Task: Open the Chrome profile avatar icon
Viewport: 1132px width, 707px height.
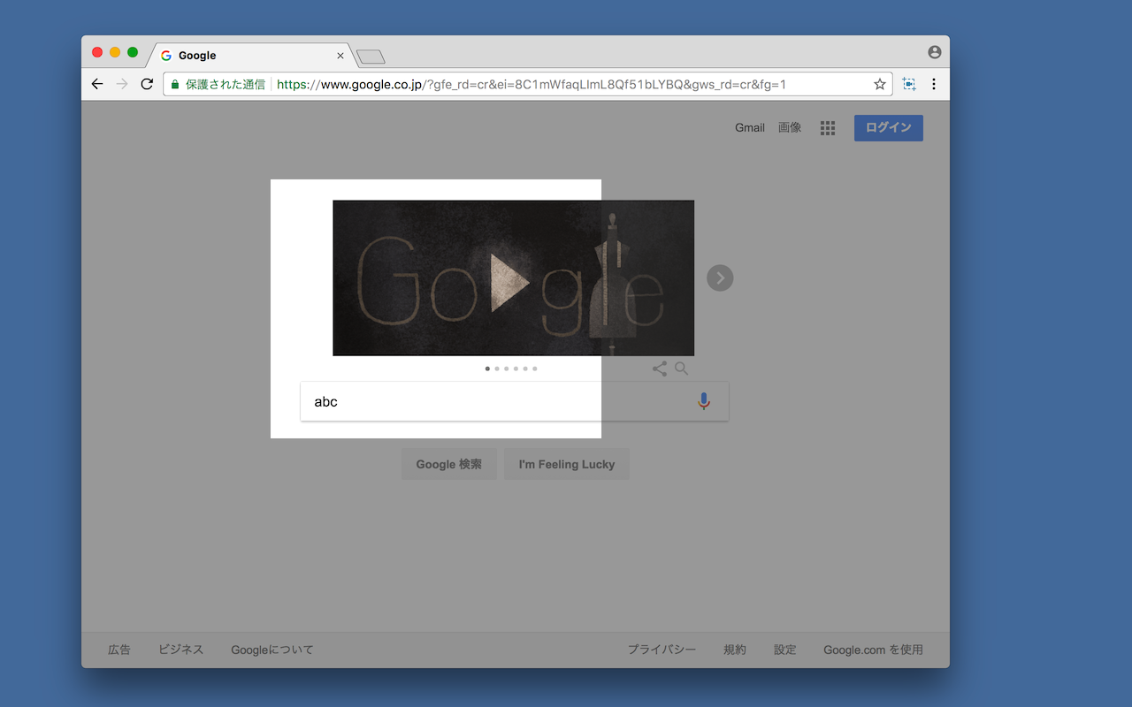Action: pyautogui.click(x=935, y=52)
